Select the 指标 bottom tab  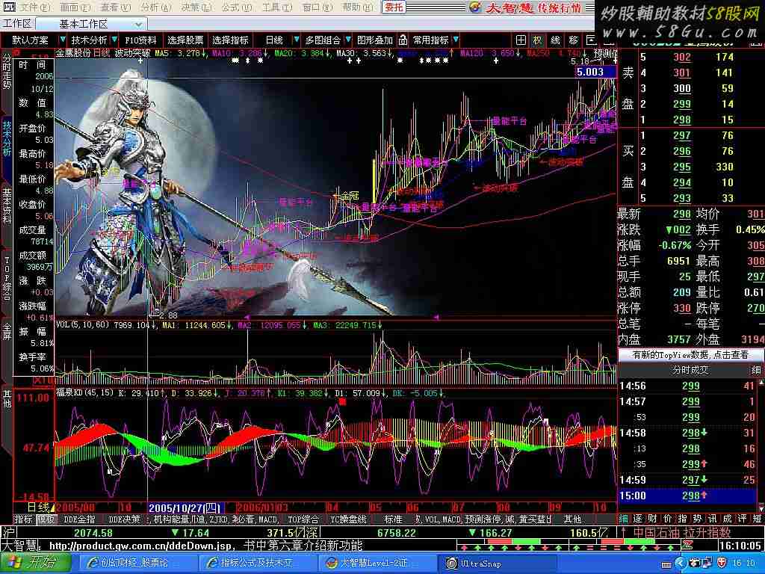23,519
